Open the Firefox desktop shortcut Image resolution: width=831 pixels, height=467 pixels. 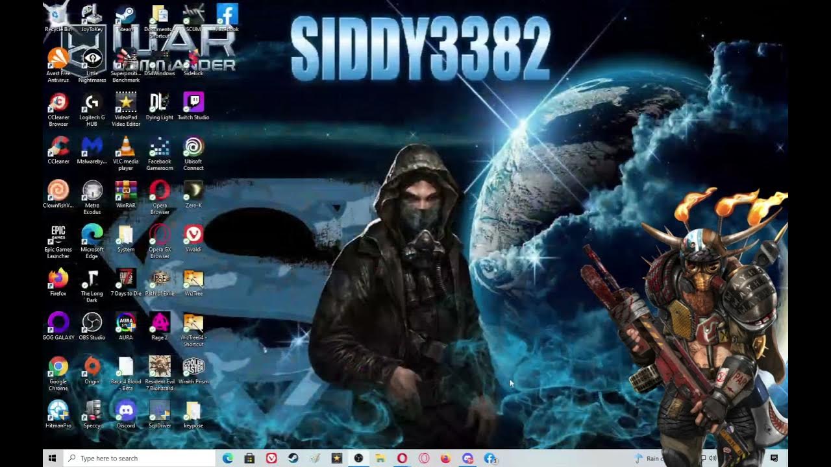[58, 283]
